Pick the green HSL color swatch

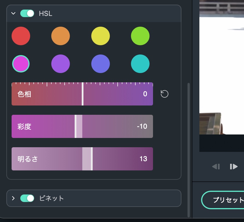[140, 36]
